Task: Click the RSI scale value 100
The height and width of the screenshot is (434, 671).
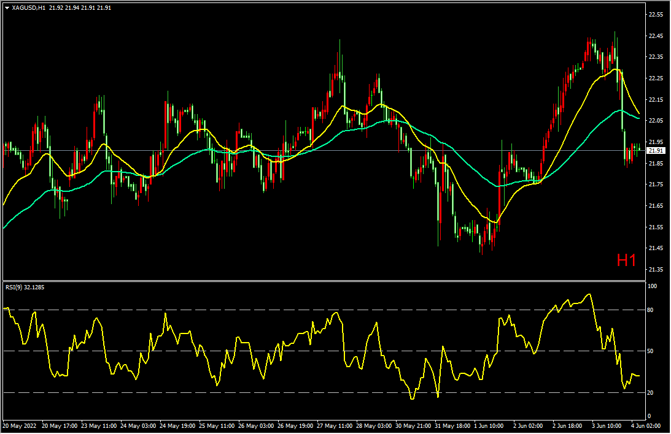Action: click(652, 286)
